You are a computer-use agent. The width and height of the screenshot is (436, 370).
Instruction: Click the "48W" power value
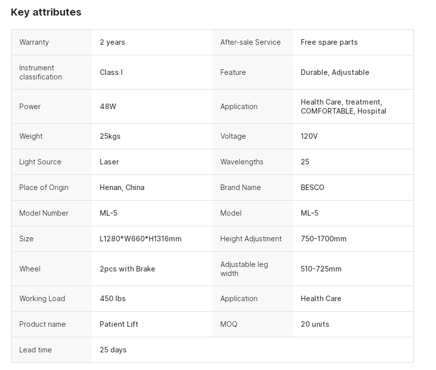(x=108, y=107)
